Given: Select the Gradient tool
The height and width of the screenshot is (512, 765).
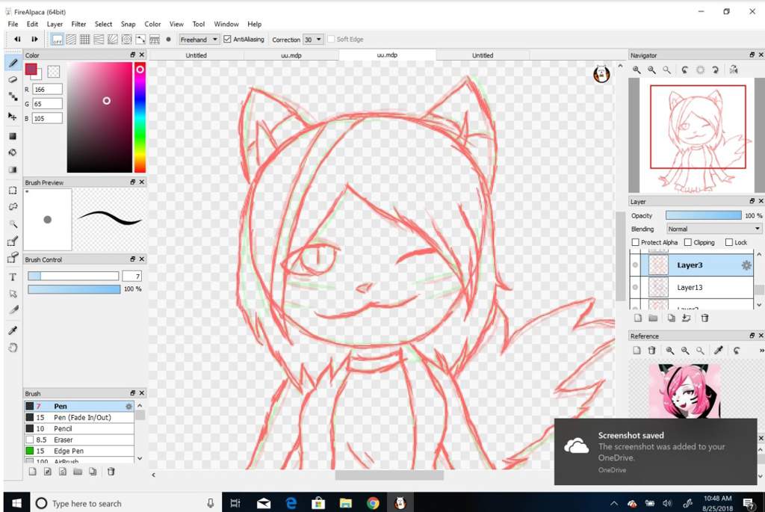Looking at the screenshot, I should (x=13, y=170).
